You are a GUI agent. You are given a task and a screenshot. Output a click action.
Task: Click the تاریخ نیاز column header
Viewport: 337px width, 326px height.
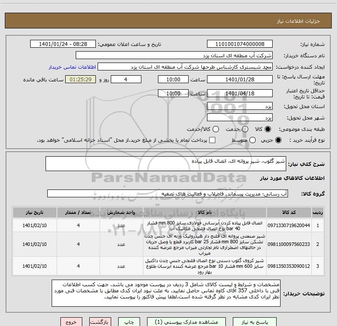[x=35, y=213]
